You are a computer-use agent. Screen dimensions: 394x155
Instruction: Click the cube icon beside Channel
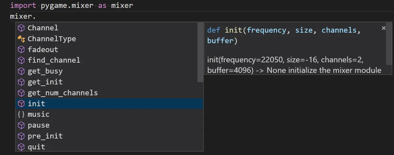(21, 28)
